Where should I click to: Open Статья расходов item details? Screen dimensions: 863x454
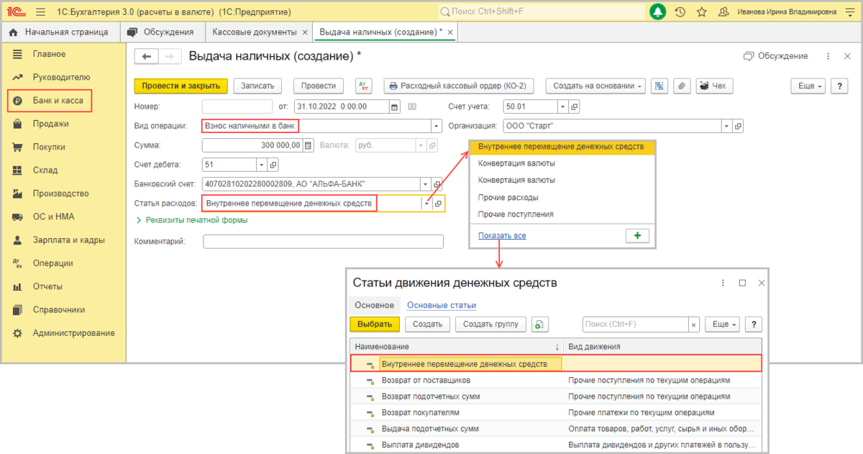tap(439, 204)
